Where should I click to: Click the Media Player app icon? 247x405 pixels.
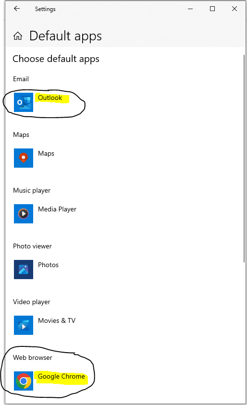[x=24, y=214]
